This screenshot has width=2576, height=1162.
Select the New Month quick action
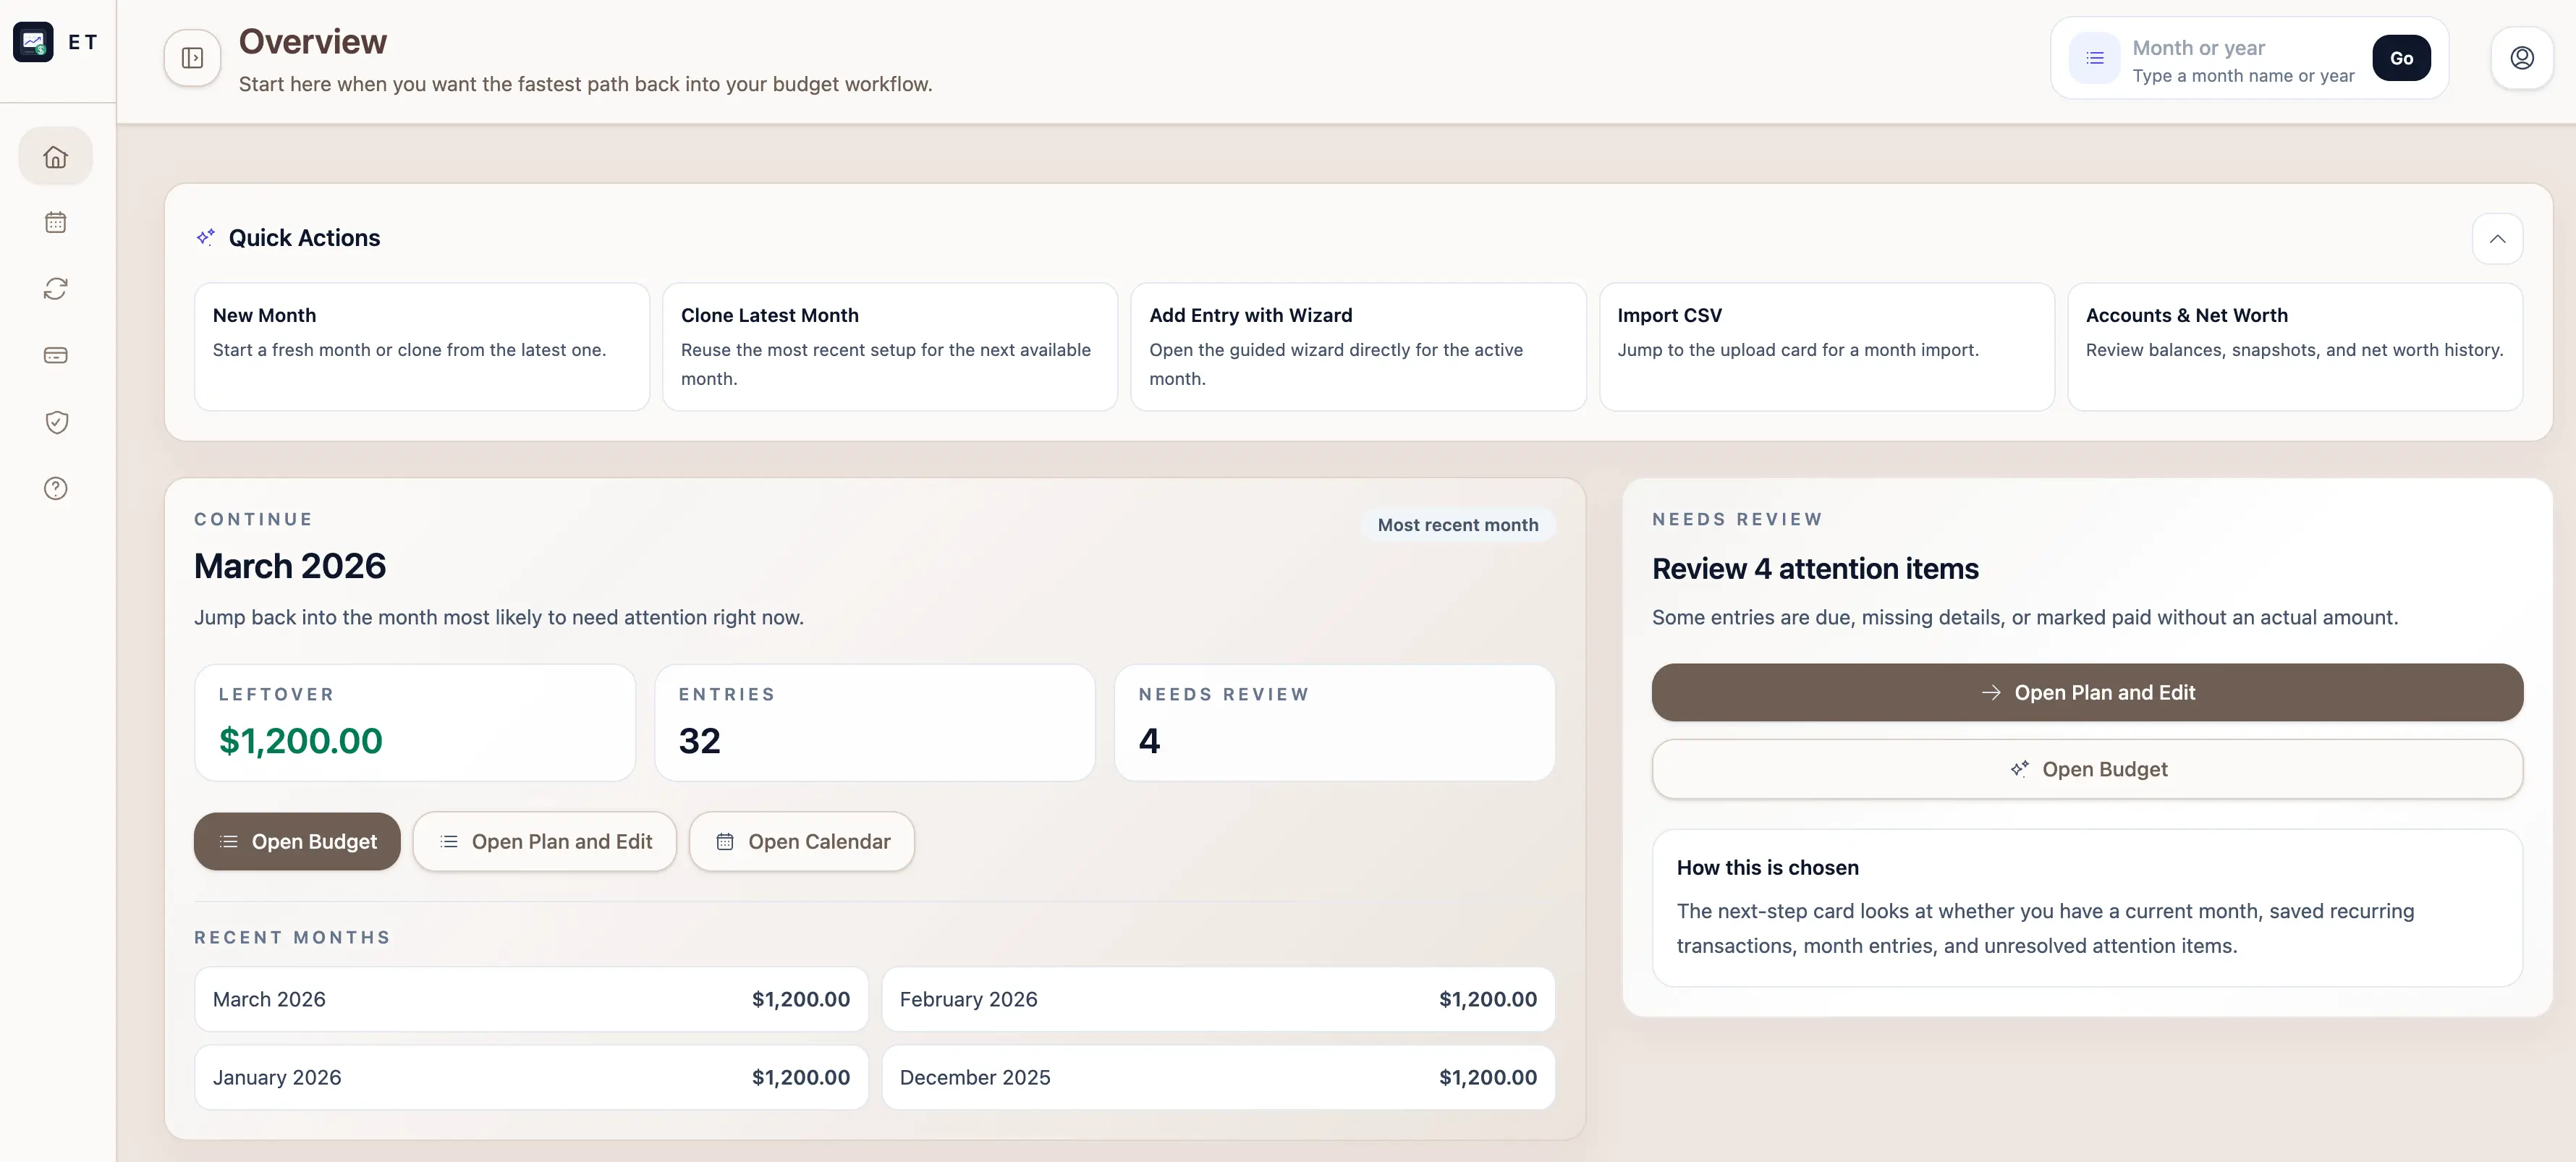(421, 346)
